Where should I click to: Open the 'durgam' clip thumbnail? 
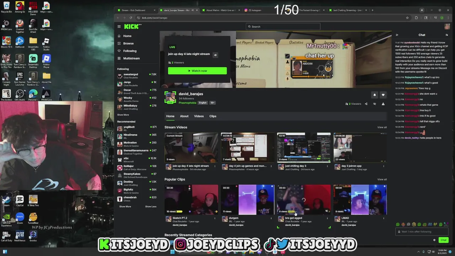247,199
